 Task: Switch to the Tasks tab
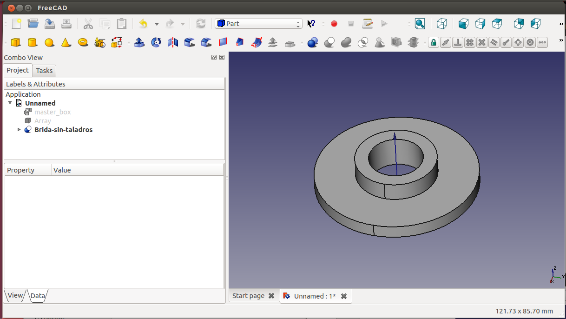[x=44, y=71]
